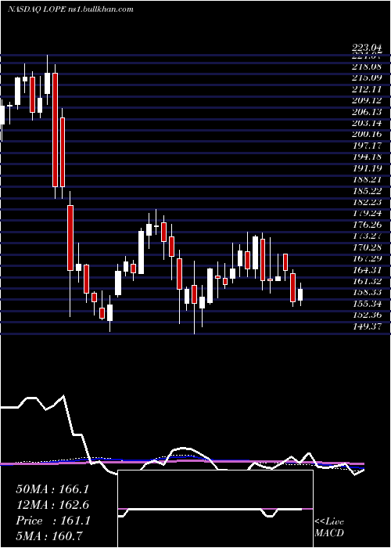The image size is (391, 548).
Task: Click the 'Price : 161.1' readout
Action: pos(52,521)
